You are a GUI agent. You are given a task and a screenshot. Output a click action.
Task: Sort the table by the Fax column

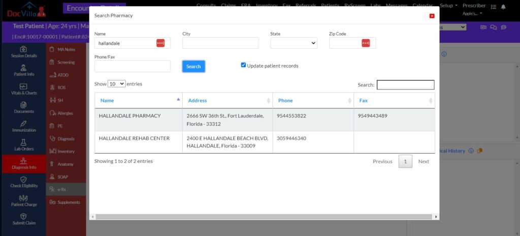click(x=394, y=100)
